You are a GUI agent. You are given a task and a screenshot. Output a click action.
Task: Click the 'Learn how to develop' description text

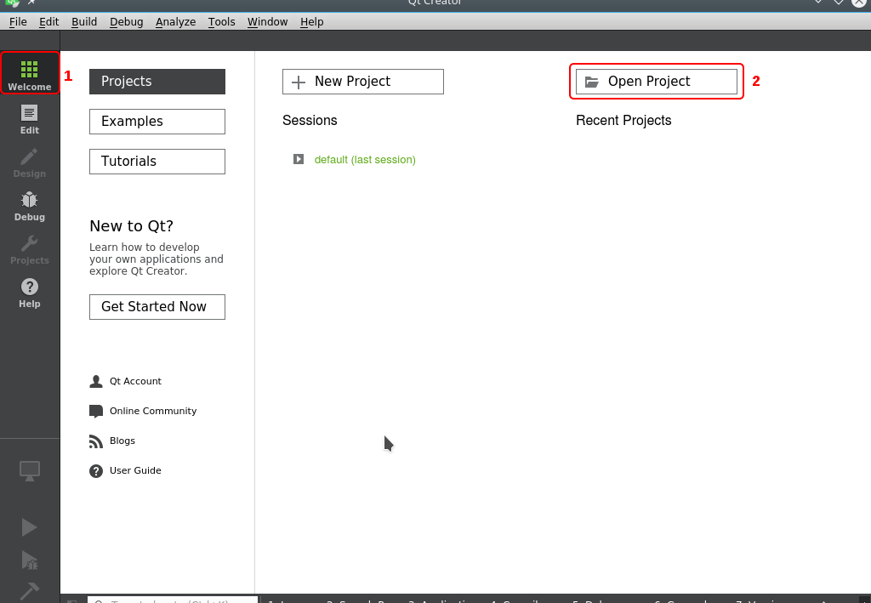[x=157, y=259]
